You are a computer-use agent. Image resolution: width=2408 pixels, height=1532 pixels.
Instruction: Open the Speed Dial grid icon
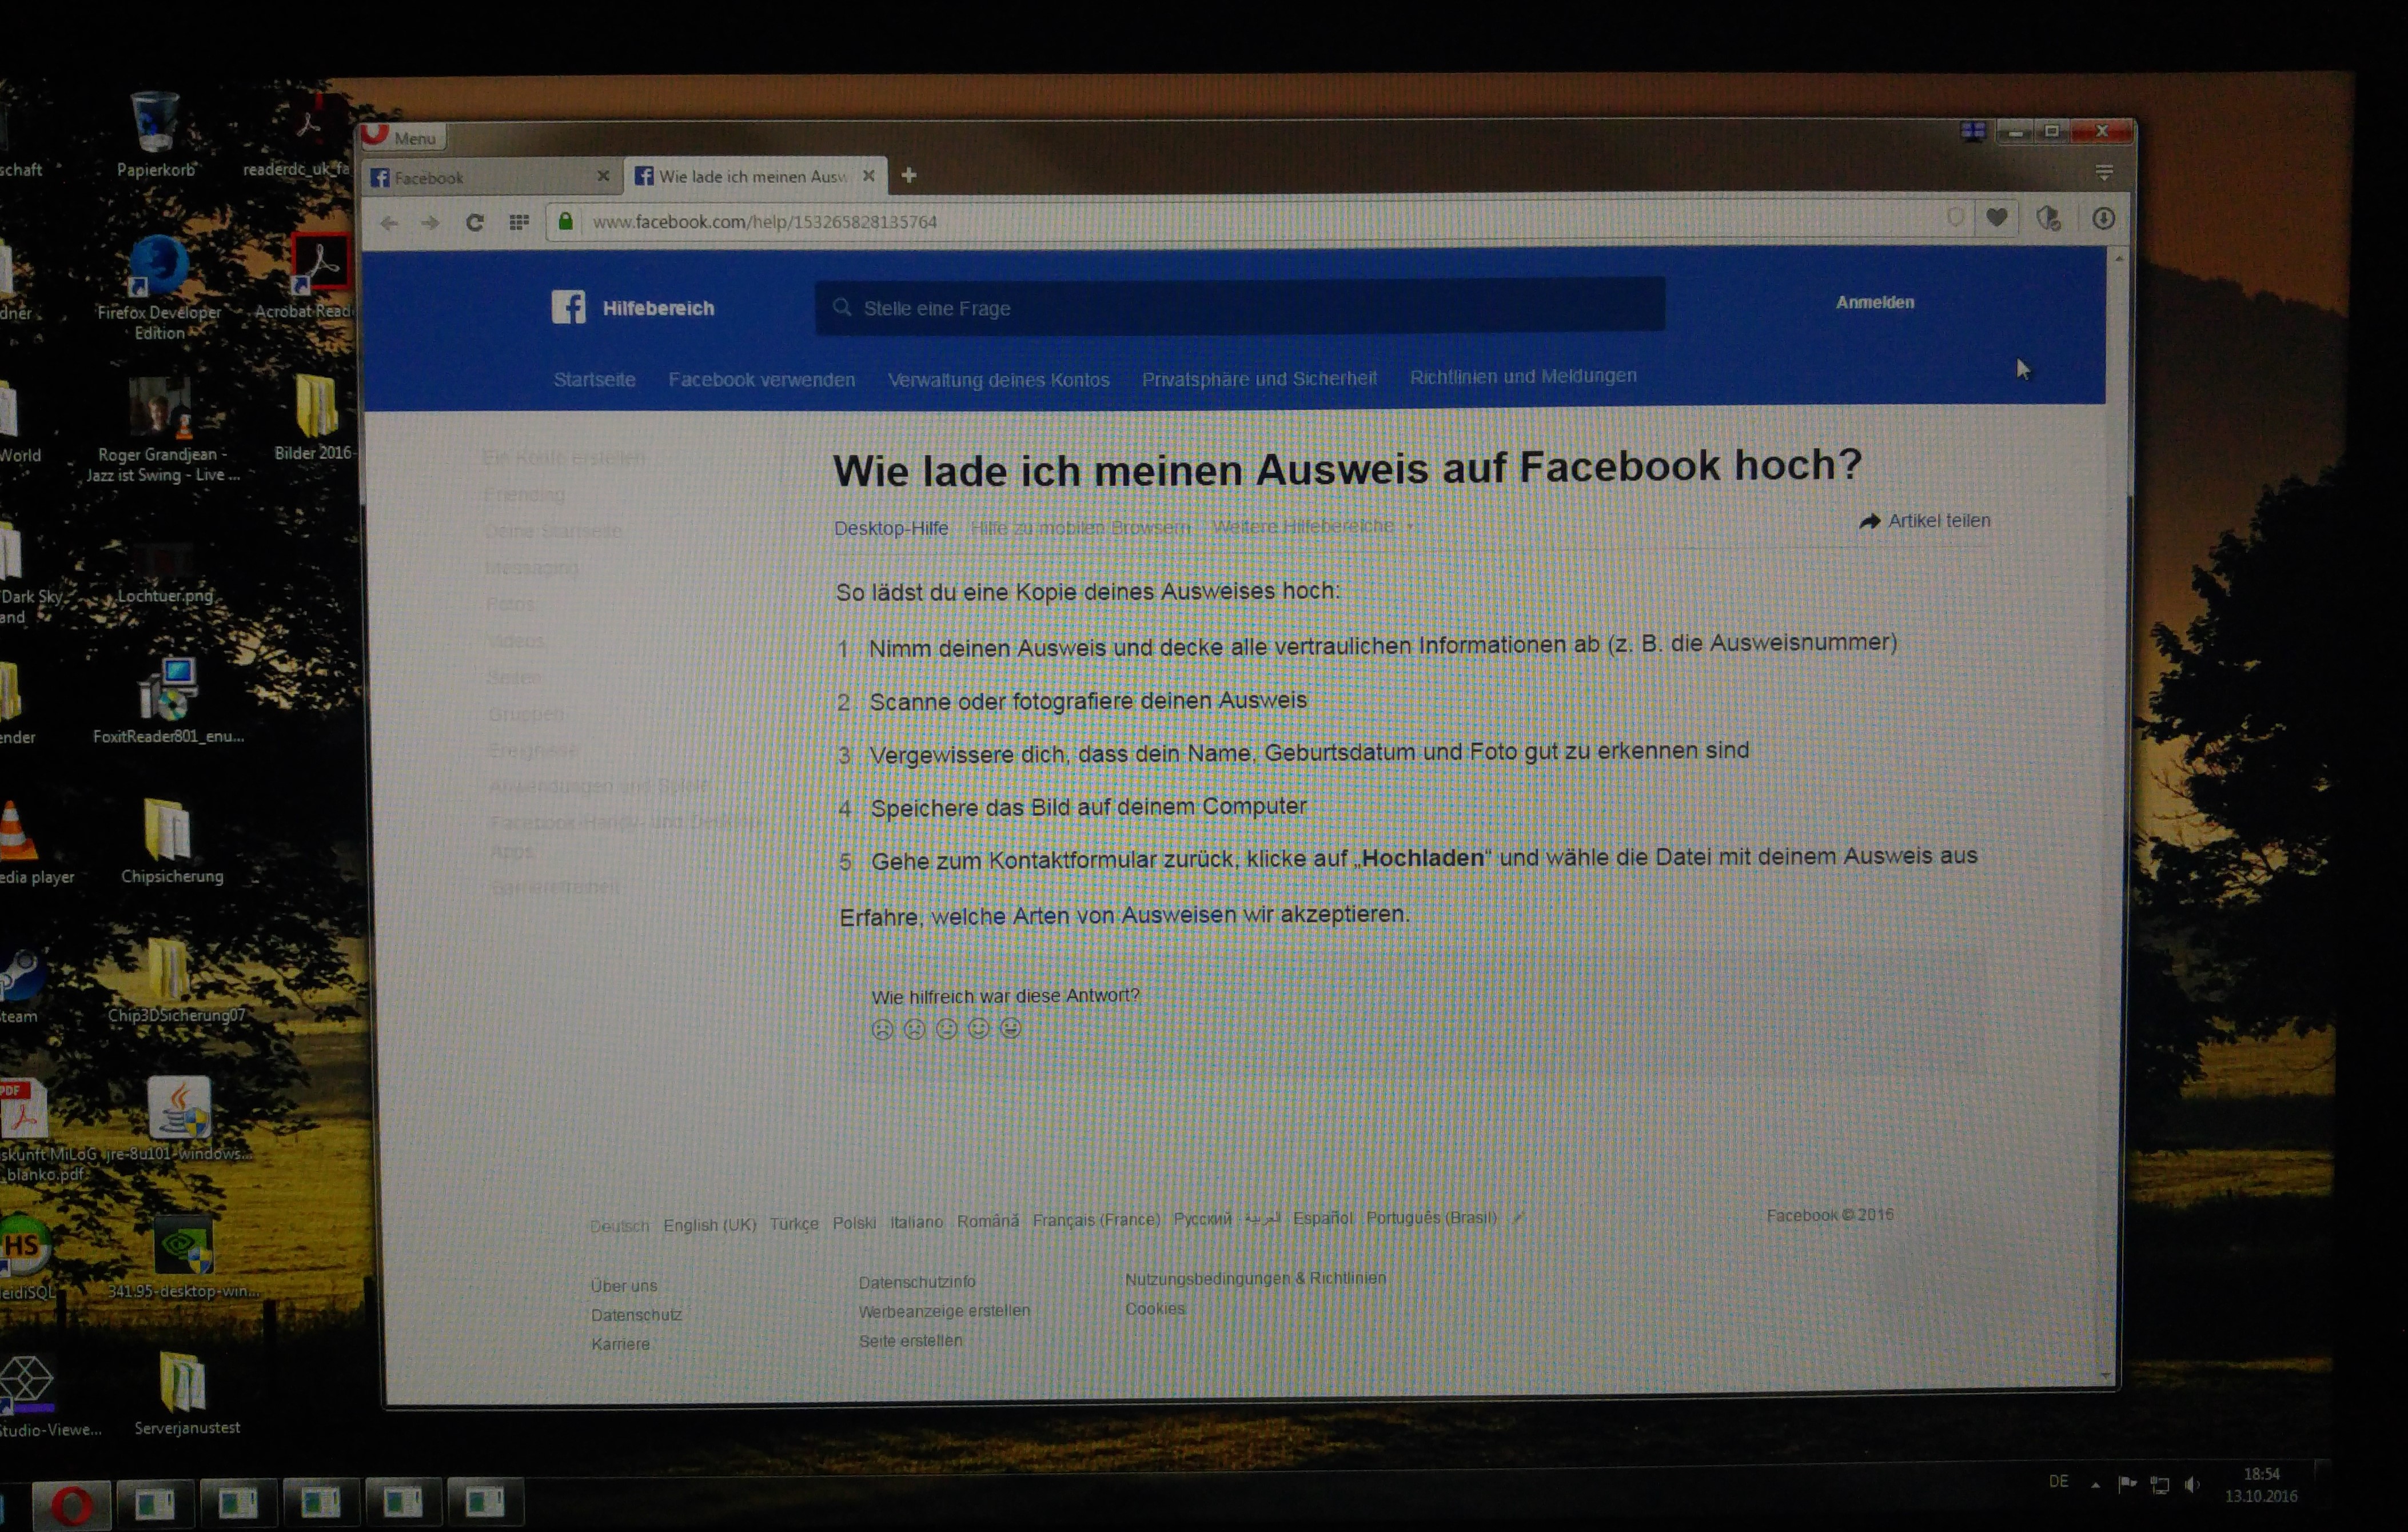(518, 222)
